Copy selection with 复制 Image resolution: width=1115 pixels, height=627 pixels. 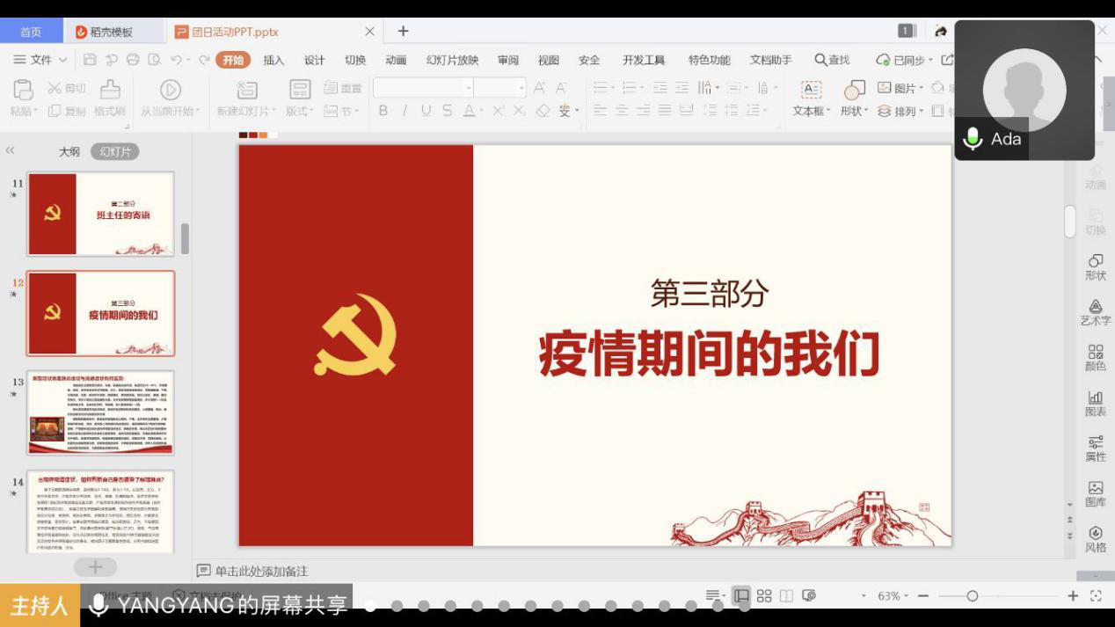pos(67,111)
